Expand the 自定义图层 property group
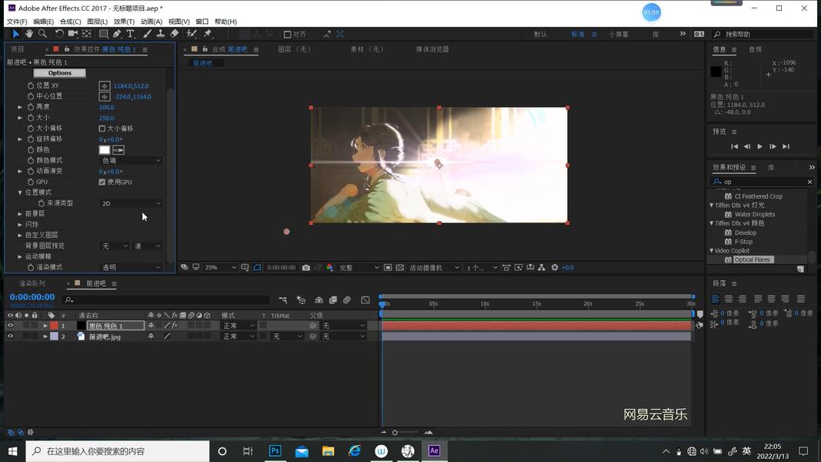 pyautogui.click(x=20, y=235)
